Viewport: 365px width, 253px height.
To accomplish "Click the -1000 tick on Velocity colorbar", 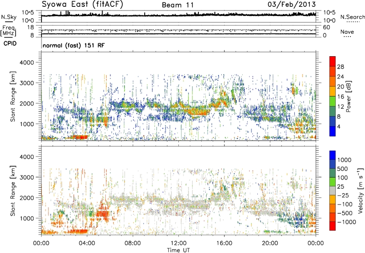I will point(346,222).
